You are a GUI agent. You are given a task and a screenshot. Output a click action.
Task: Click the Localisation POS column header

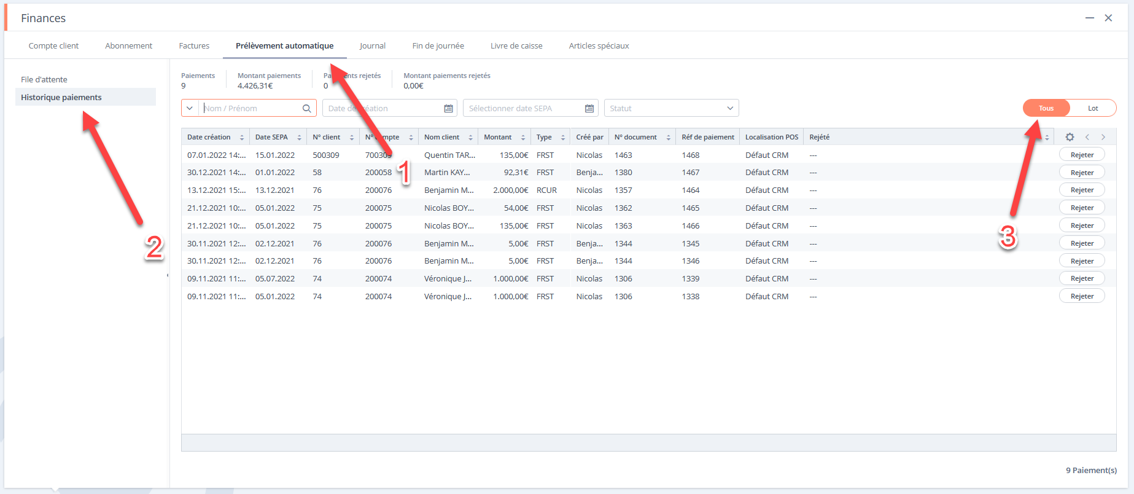(772, 137)
